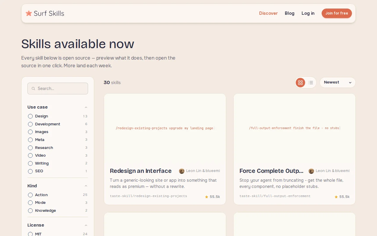The image size is (377, 236).
Task: Switch to grid view layout
Action: point(300,83)
